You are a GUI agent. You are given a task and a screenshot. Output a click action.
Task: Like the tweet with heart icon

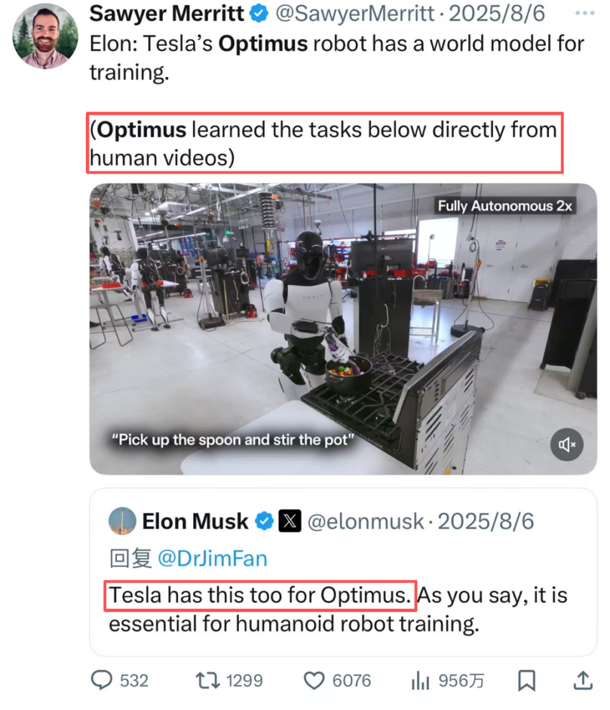(314, 680)
